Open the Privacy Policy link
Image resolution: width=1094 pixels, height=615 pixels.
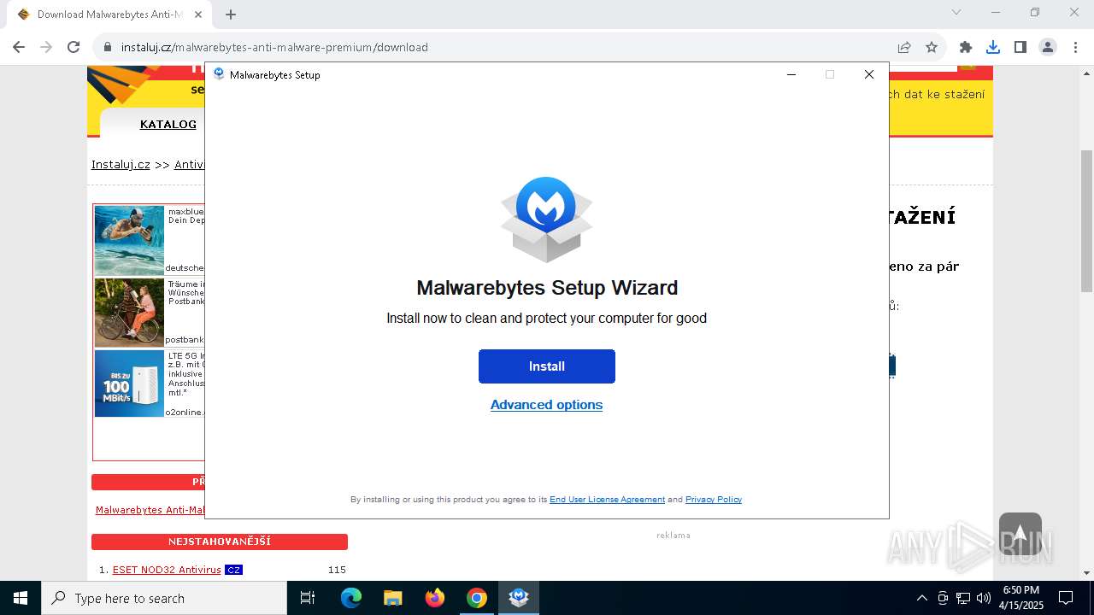coord(714,500)
